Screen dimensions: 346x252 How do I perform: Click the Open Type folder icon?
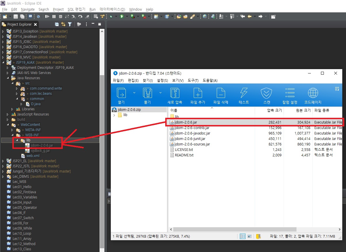[179, 17]
